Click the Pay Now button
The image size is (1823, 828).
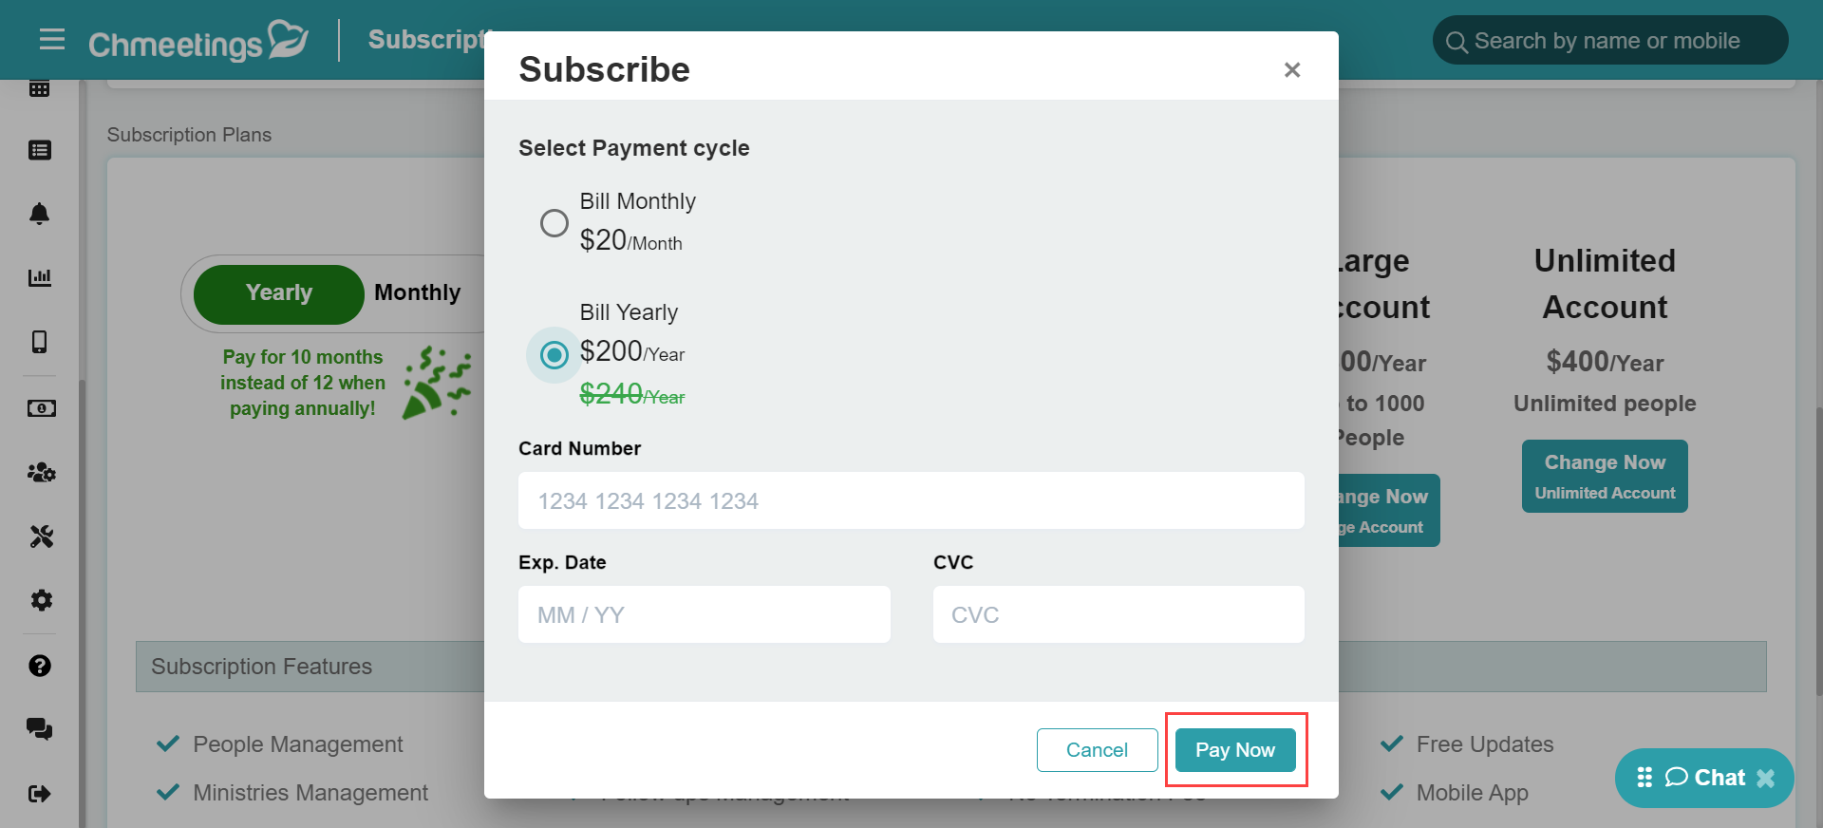tap(1235, 750)
